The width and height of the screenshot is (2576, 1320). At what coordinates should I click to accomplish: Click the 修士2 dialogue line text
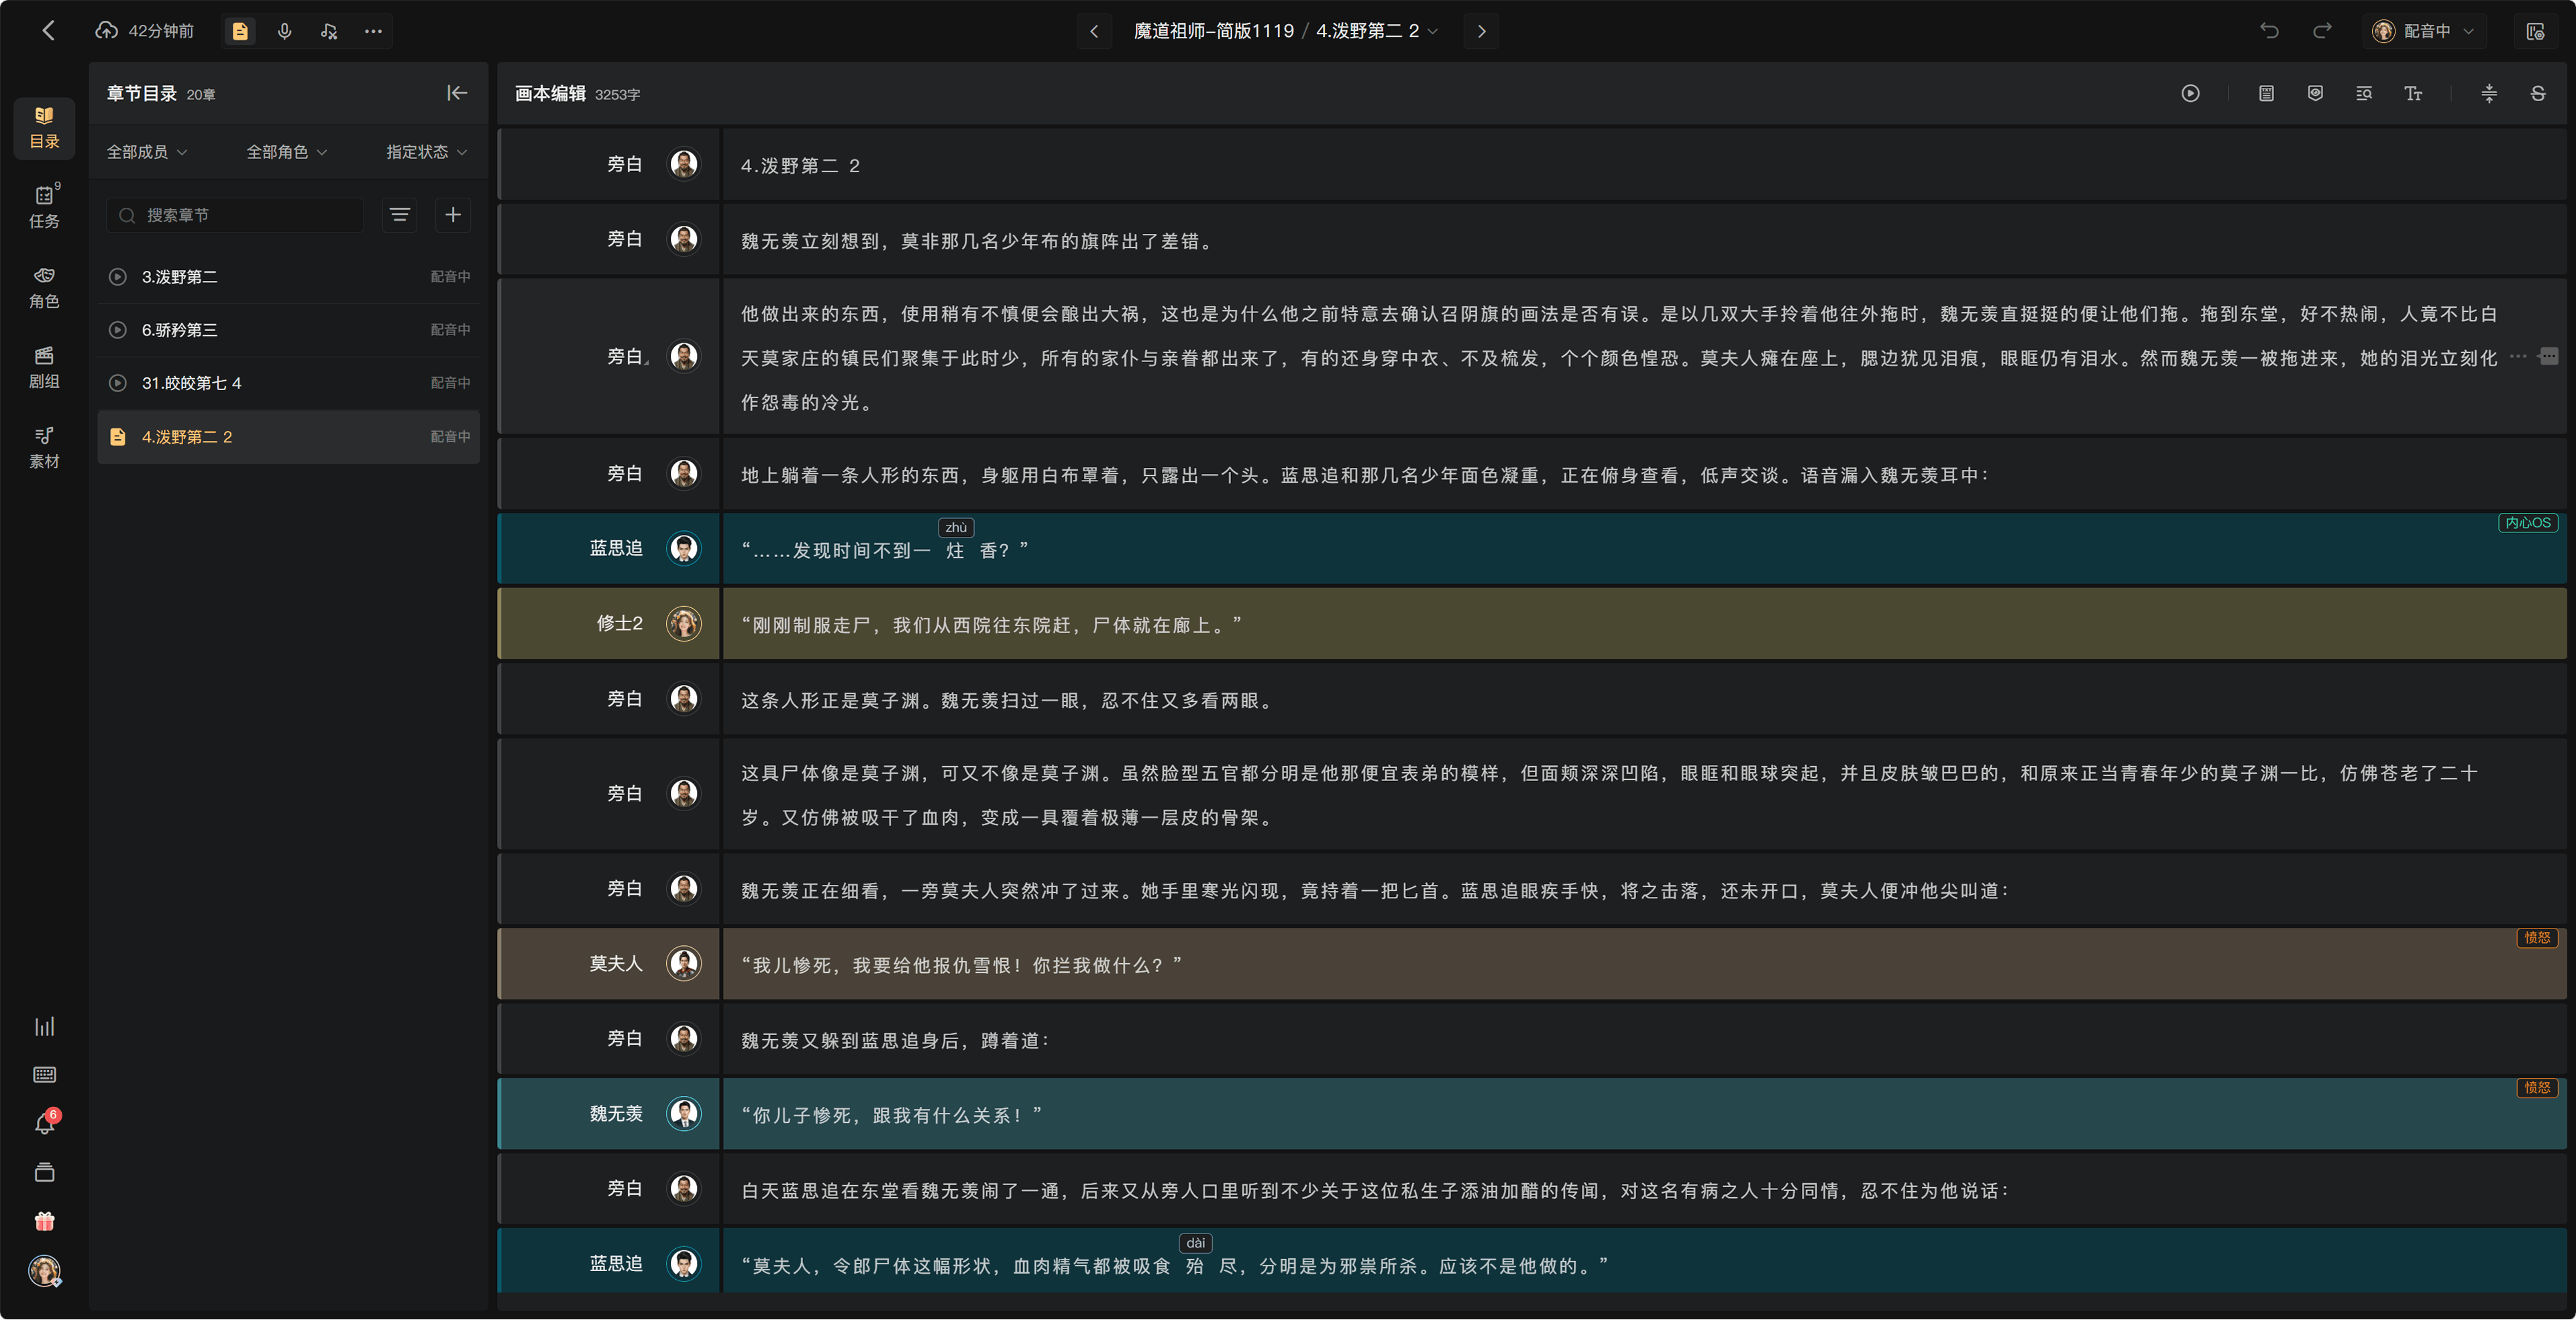click(x=992, y=625)
